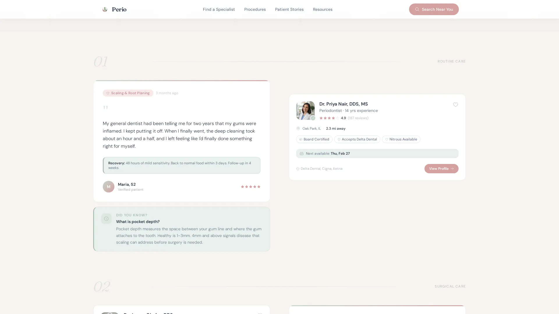This screenshot has width=559, height=314.
Task: Favorite Dr. Priya Nair with heart icon
Action: click(x=455, y=105)
